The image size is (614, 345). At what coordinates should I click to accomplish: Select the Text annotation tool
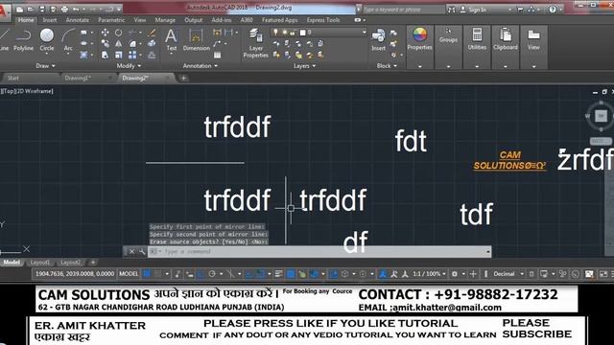point(171,40)
